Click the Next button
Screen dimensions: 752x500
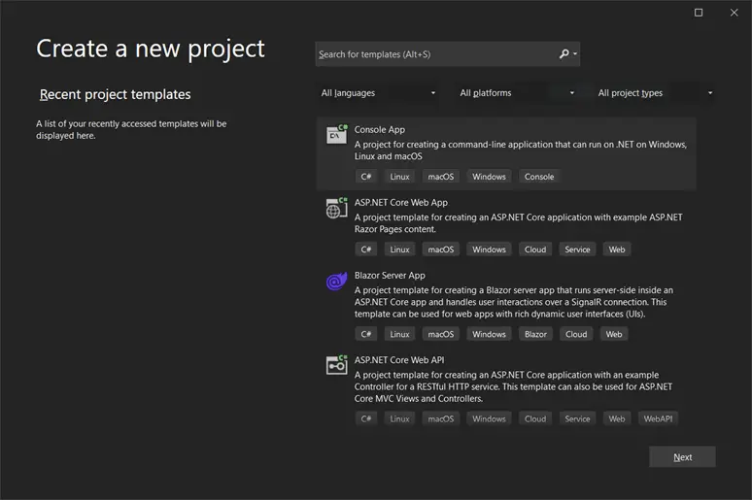(x=682, y=457)
